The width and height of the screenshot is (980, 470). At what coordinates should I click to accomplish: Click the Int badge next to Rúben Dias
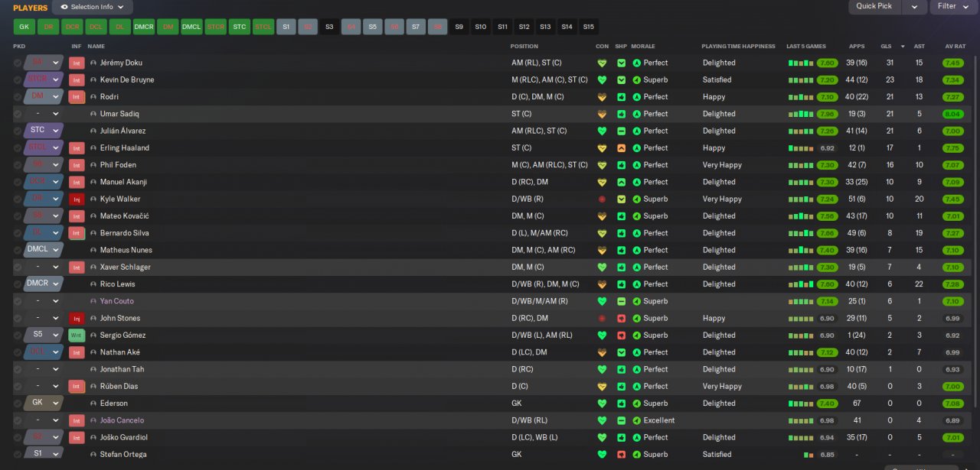(x=77, y=386)
